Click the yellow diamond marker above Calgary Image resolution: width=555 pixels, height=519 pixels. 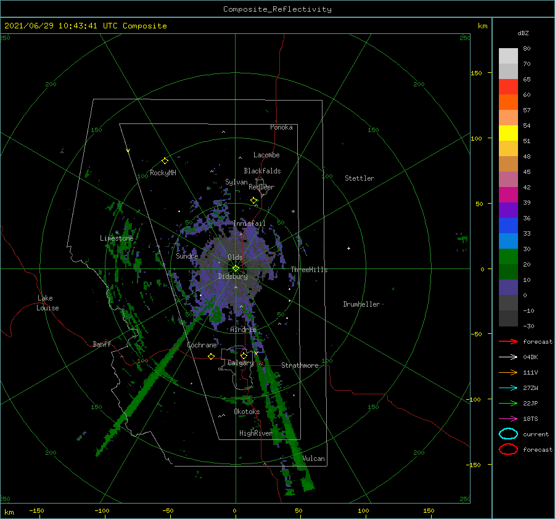244,355
